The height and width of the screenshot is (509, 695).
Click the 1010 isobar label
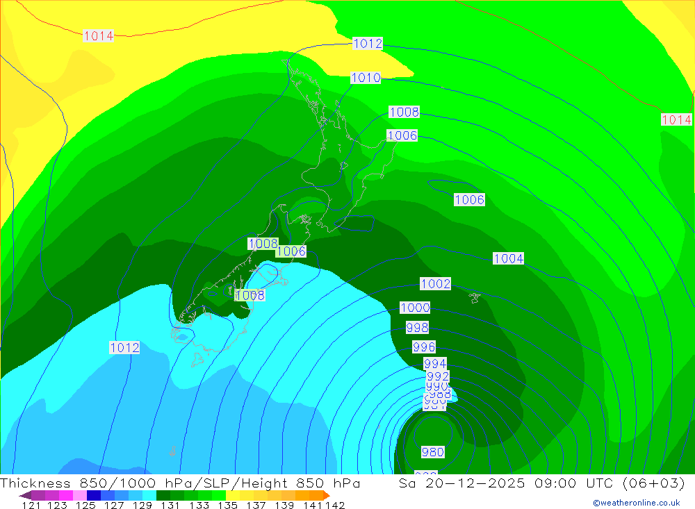[366, 78]
